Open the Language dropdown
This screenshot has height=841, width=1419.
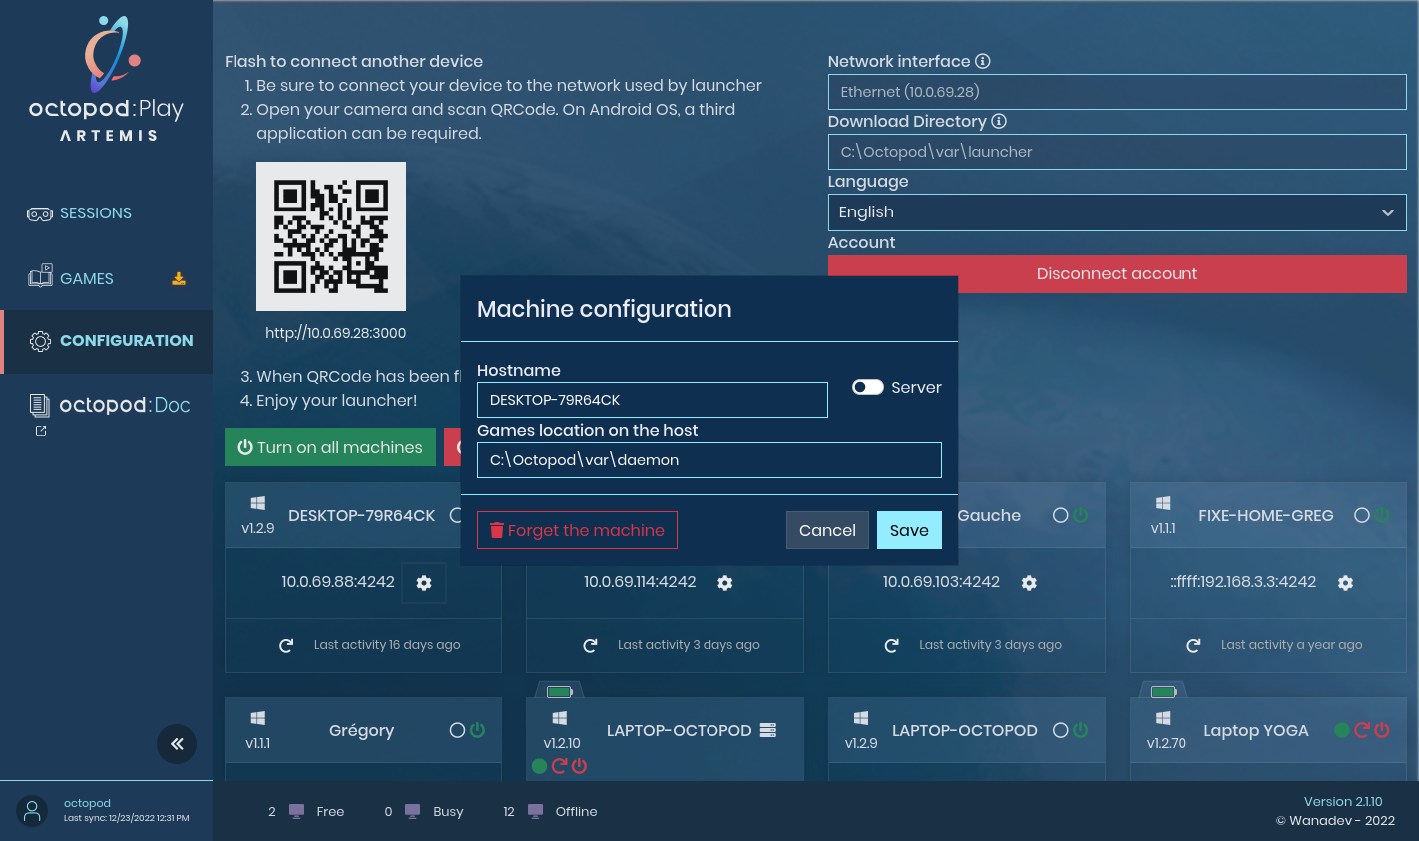1118,212
